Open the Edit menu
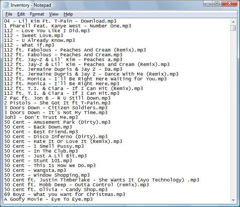 coord(21,14)
